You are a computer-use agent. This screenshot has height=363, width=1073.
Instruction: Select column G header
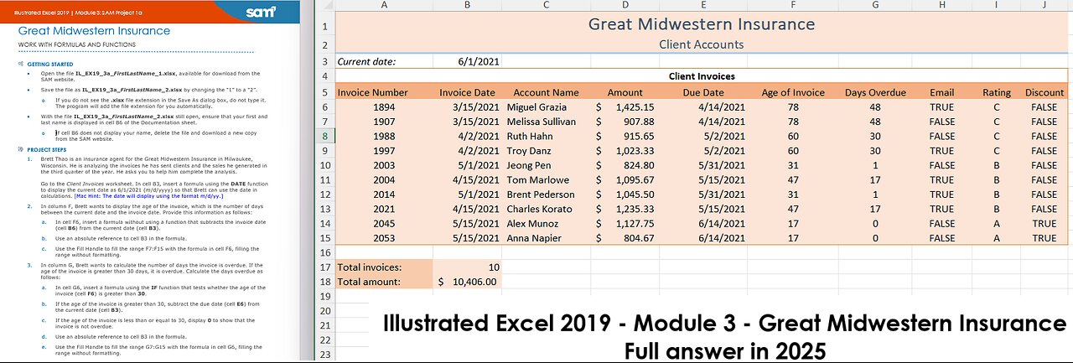pyautogui.click(x=875, y=5)
